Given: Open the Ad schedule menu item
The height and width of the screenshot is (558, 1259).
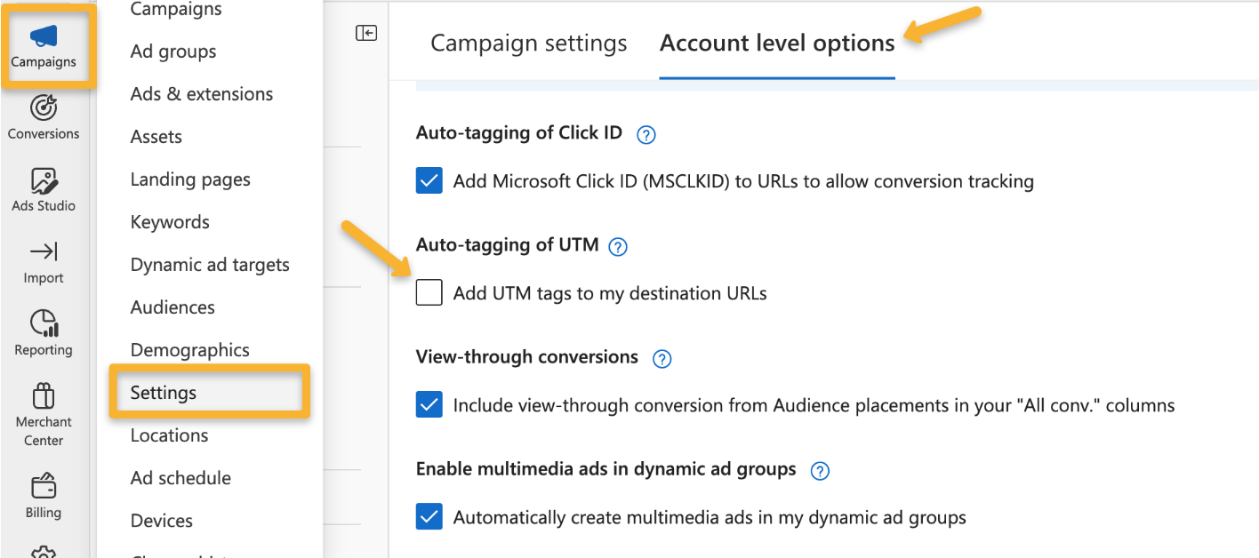Looking at the screenshot, I should pyautogui.click(x=180, y=478).
